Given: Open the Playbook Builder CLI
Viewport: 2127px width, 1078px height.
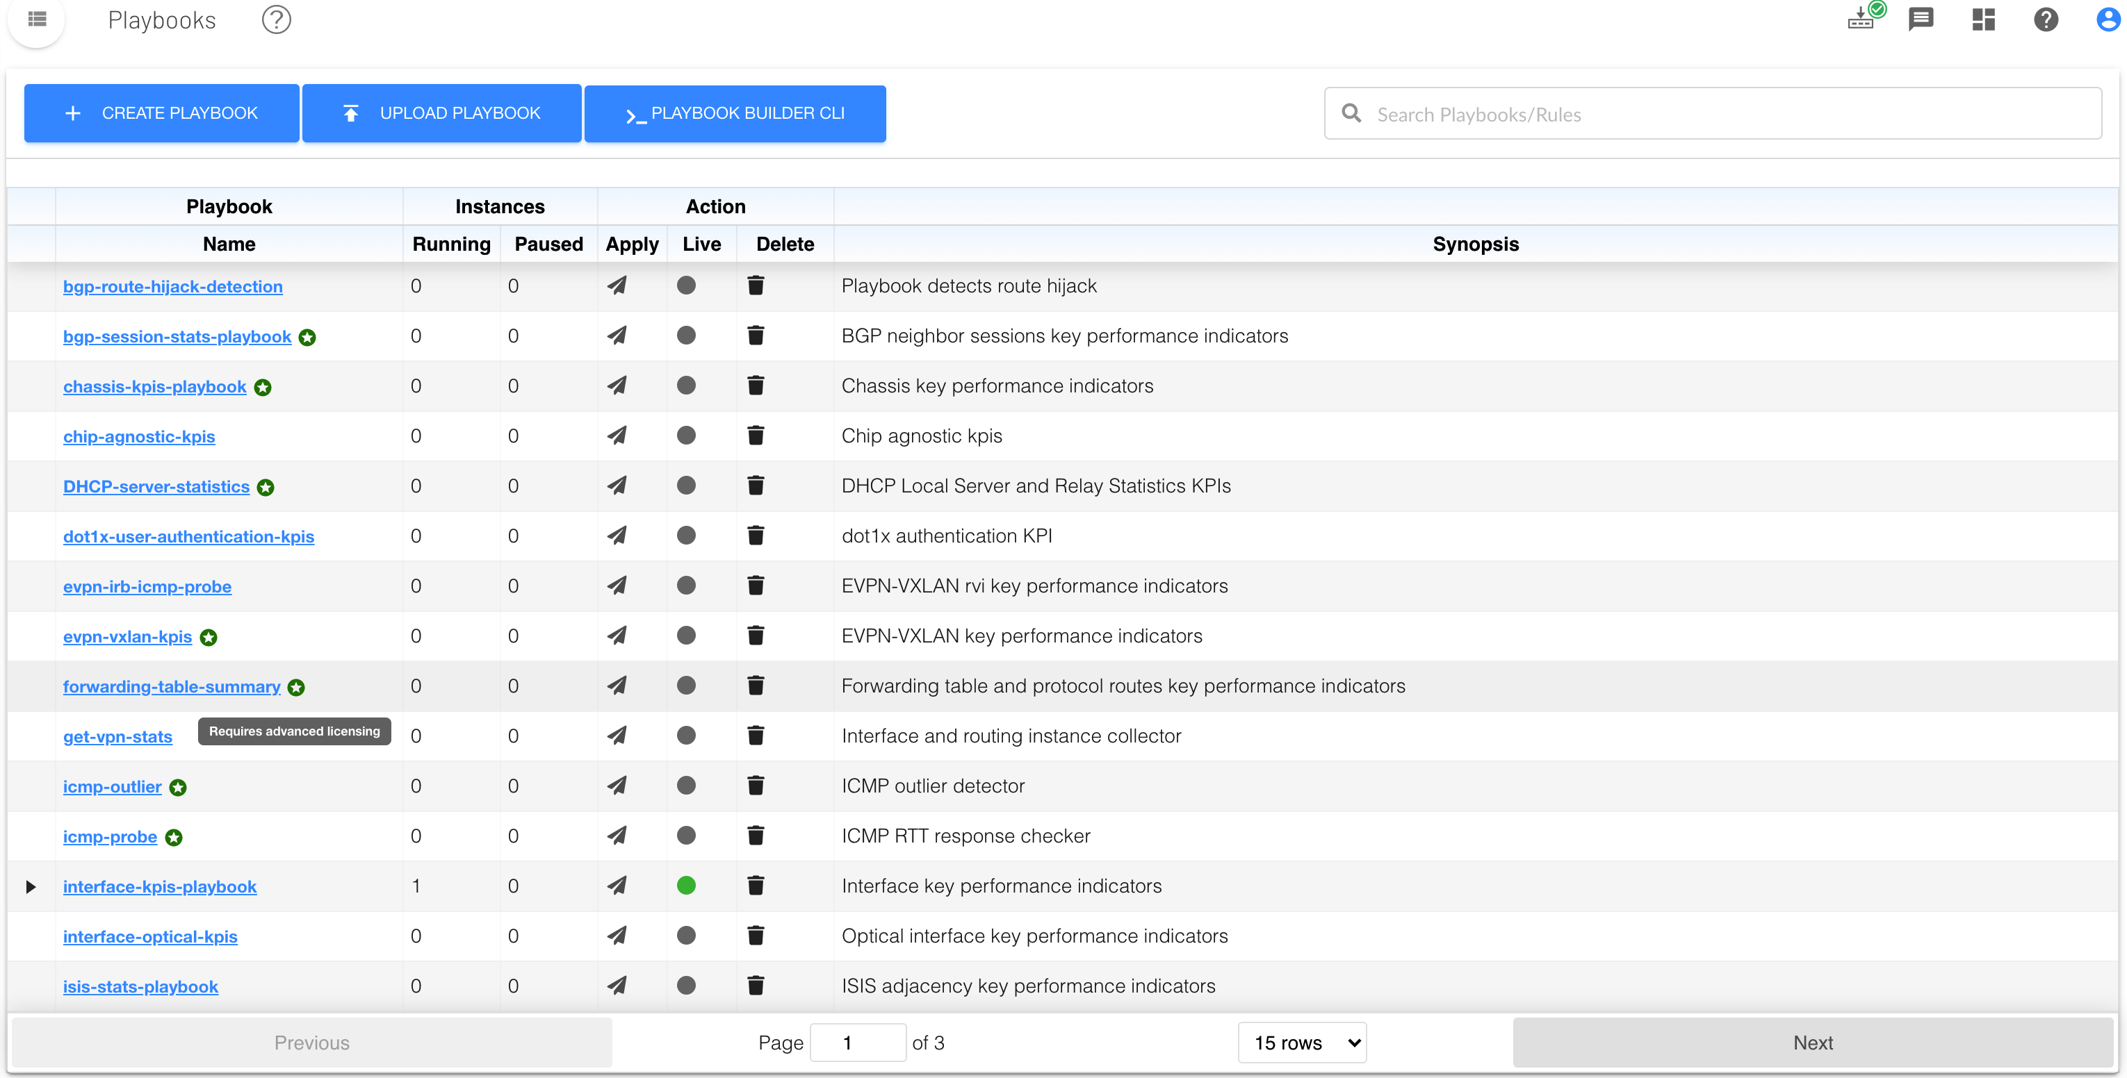Looking at the screenshot, I should pos(735,113).
